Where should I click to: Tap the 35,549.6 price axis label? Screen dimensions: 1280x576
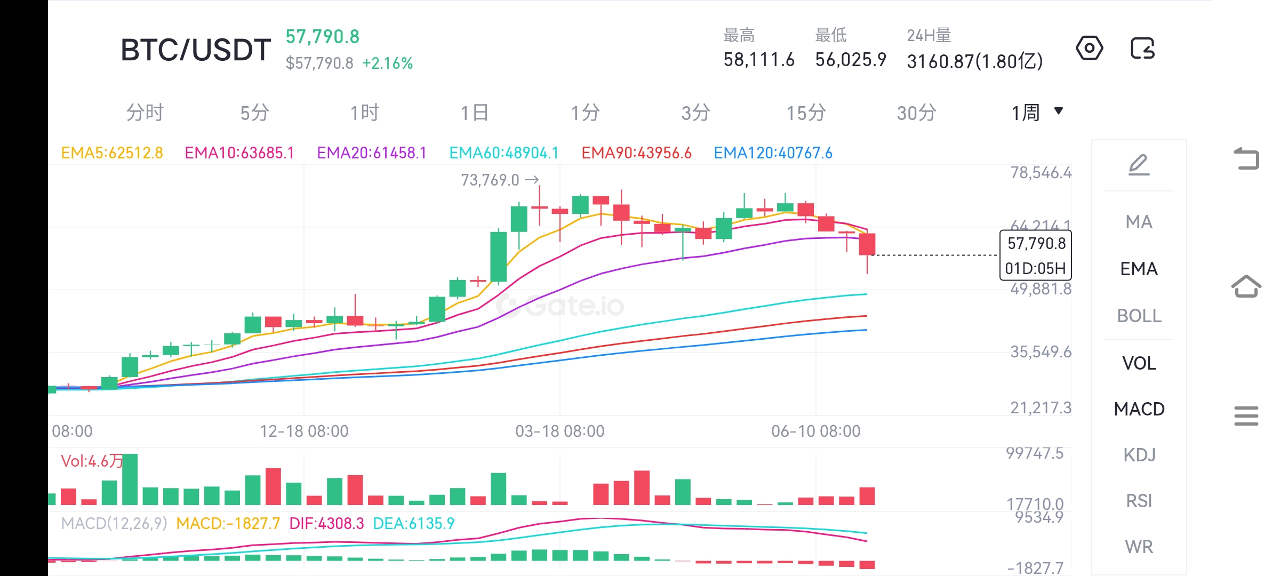[x=1041, y=352]
